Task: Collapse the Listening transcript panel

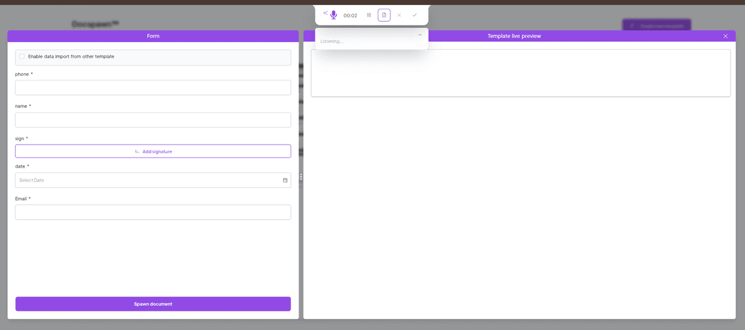Action: 420,35
